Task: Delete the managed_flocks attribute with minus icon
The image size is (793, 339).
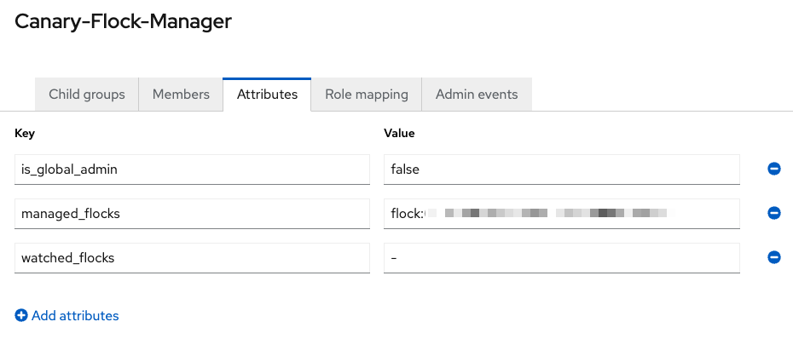Action: click(773, 213)
